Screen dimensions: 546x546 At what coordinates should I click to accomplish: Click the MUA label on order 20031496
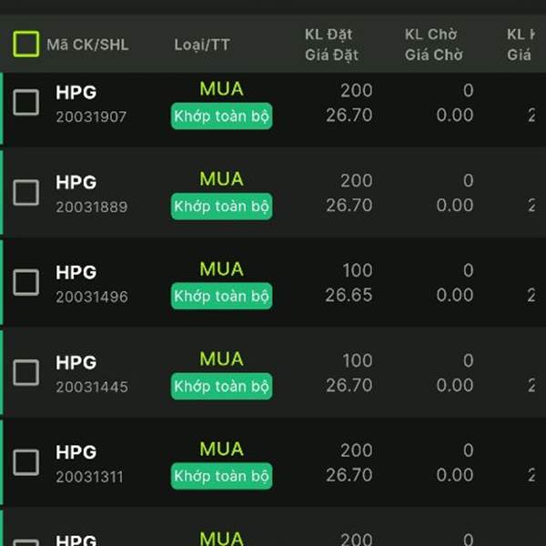tap(222, 269)
